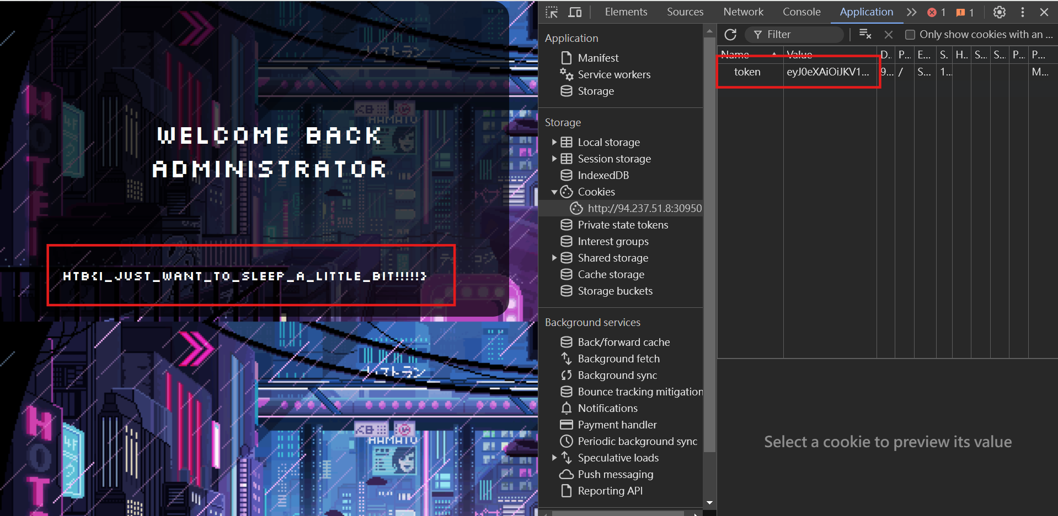The image size is (1058, 516).
Task: Show more DevTools tabs chevron
Action: click(911, 12)
